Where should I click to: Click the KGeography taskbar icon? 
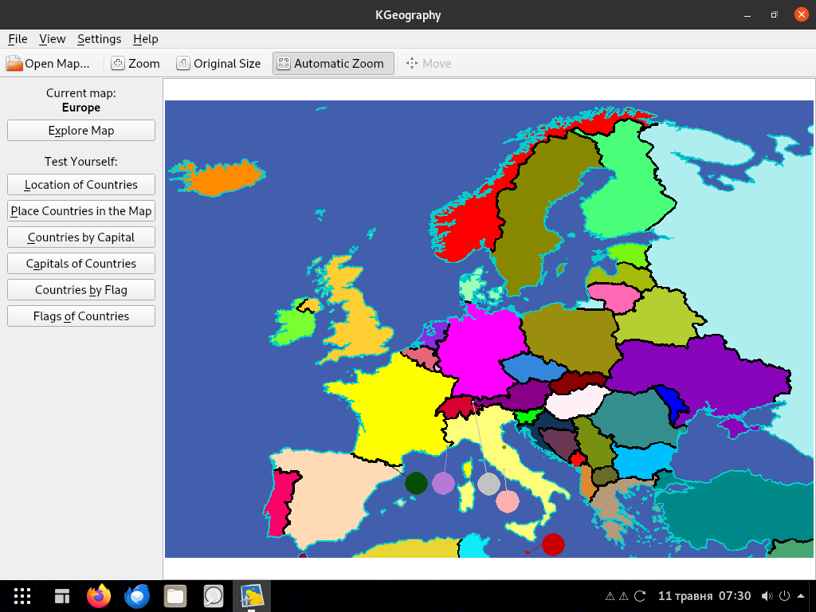(252, 596)
